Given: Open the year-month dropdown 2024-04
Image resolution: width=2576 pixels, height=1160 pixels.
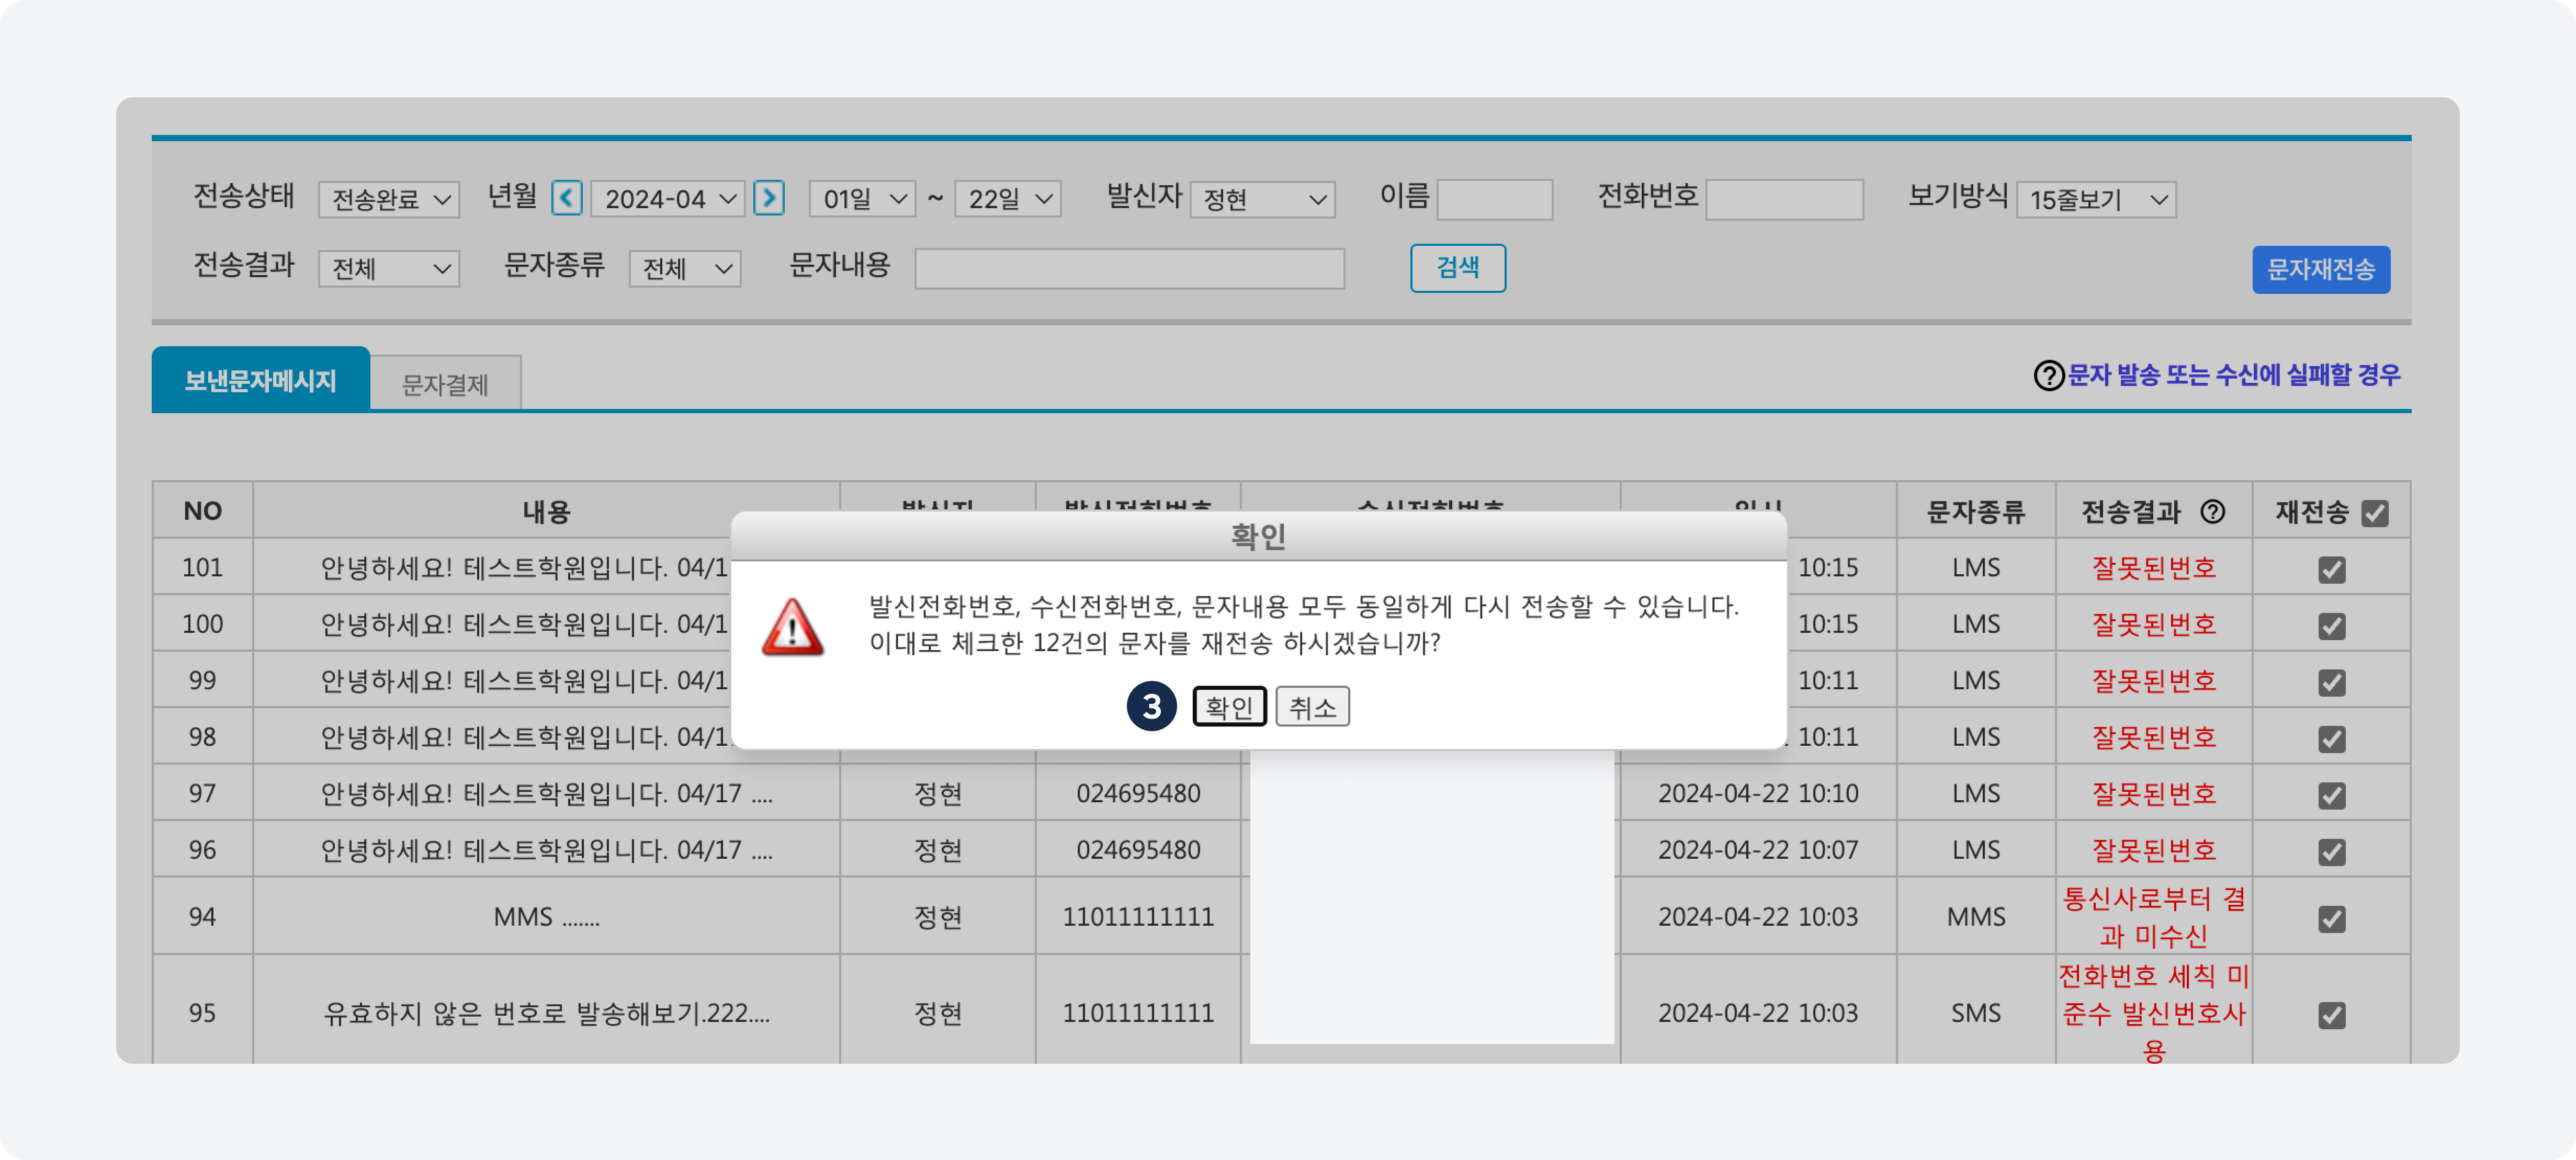Looking at the screenshot, I should [668, 199].
